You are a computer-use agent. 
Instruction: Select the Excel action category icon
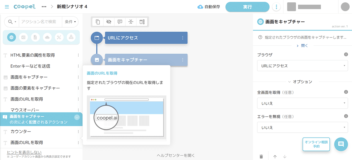23,37
